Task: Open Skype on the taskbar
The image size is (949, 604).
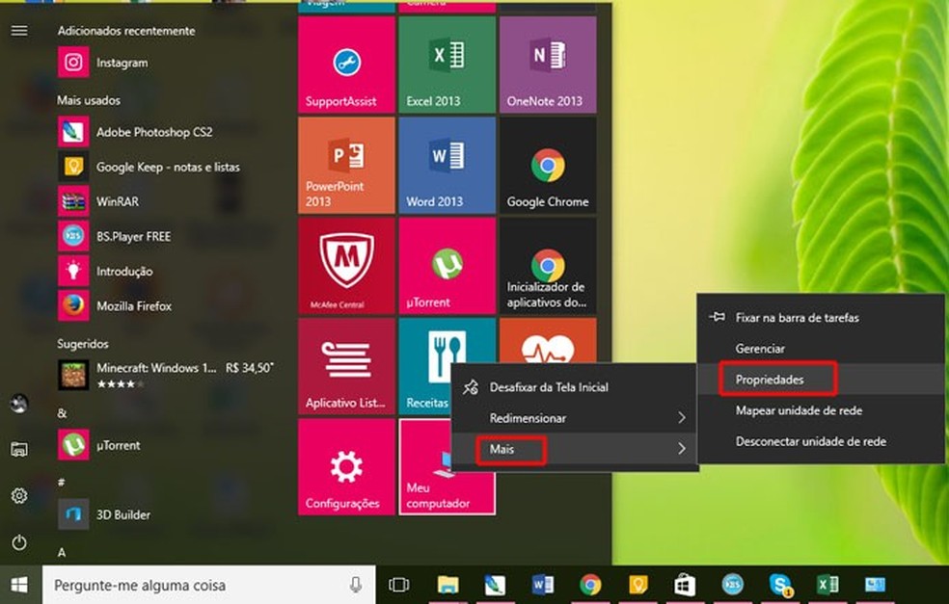Action: point(780,585)
